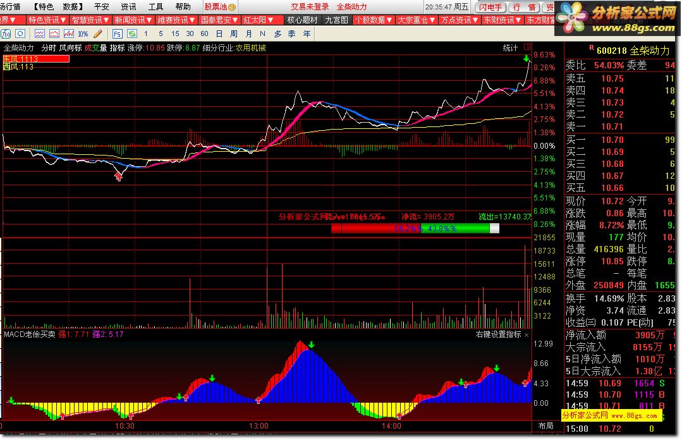The image size is (682, 440).
Task: Click the 九宫图 tab
Action: [x=336, y=20]
